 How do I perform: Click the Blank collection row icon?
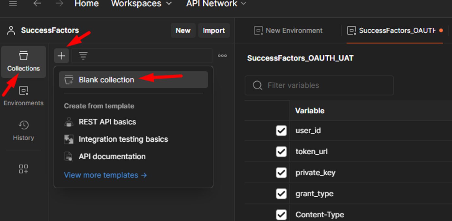click(69, 80)
